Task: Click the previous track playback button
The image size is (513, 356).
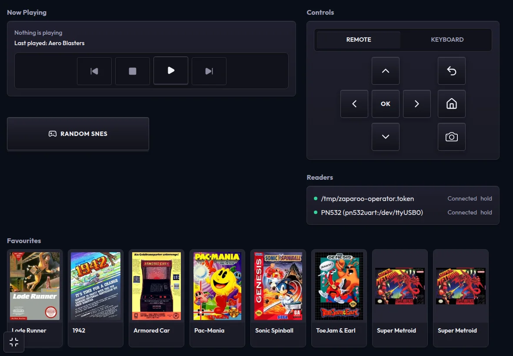Action: pos(94,71)
